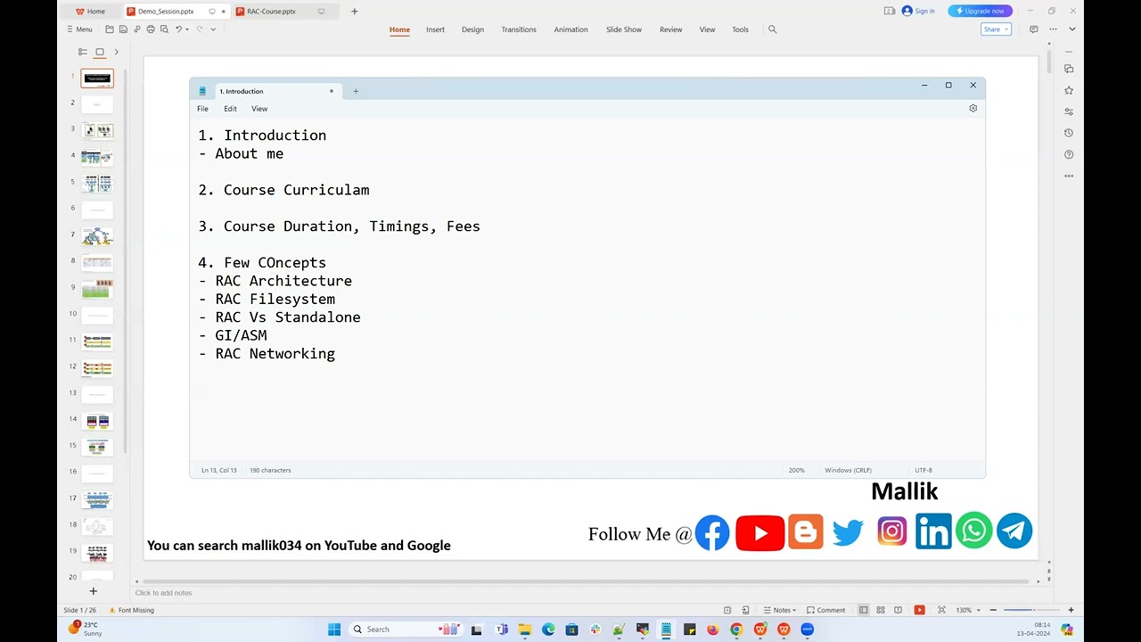Image resolution: width=1141 pixels, height=642 pixels.
Task: Open the star icon in the right sidebar
Action: click(x=1069, y=90)
